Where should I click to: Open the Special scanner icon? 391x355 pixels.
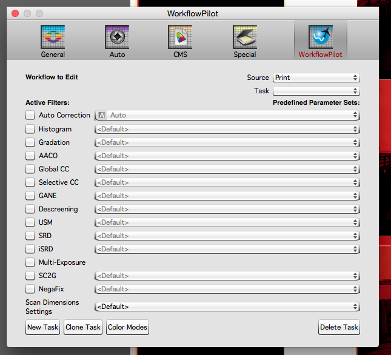pos(245,37)
